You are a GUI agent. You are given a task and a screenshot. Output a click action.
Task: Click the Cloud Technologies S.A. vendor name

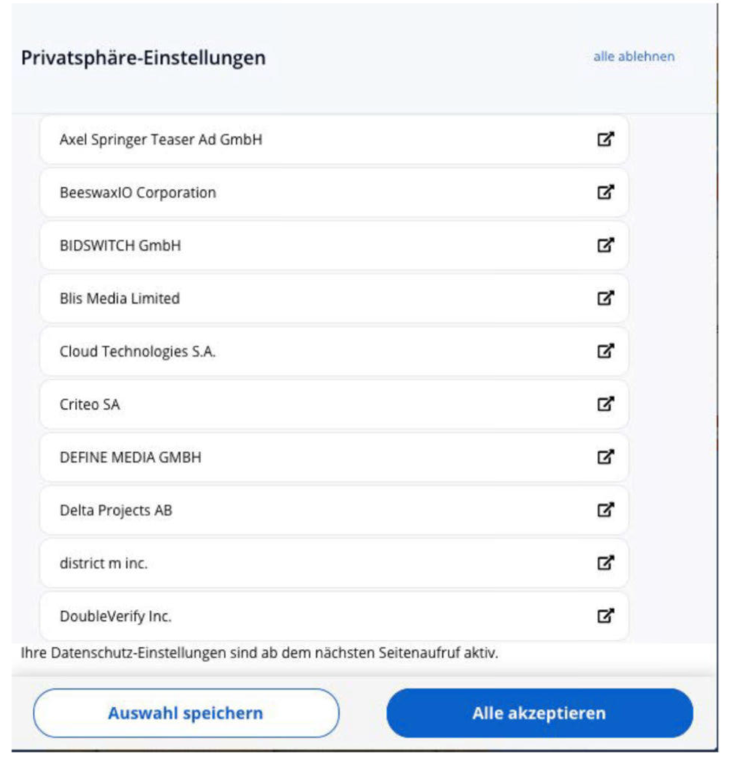point(137,352)
